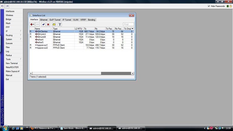This screenshot has height=131, width=233.
Task: Open Windows Start orb
Action: point(6,128)
